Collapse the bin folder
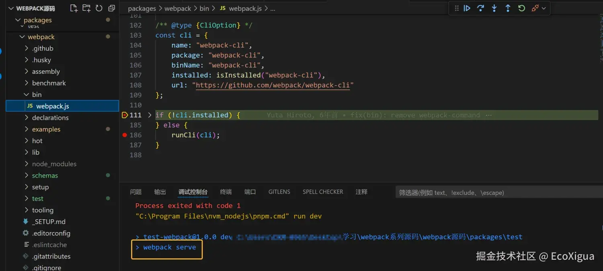 pos(27,95)
